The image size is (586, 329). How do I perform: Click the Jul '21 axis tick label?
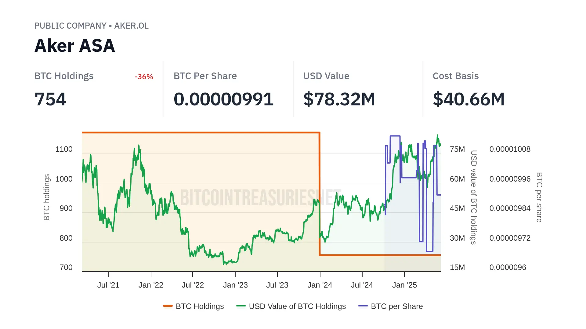tap(108, 285)
